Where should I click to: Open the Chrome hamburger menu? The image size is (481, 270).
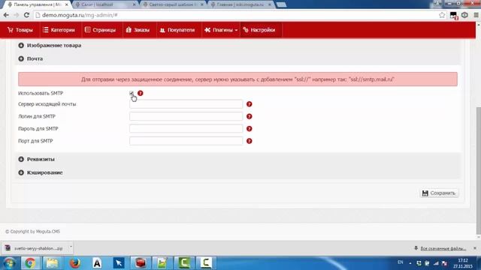click(476, 15)
